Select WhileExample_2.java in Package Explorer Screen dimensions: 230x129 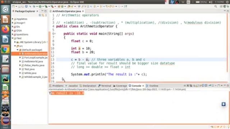click(x=34, y=77)
